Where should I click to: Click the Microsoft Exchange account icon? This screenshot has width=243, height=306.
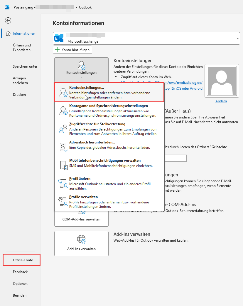[x=59, y=38]
